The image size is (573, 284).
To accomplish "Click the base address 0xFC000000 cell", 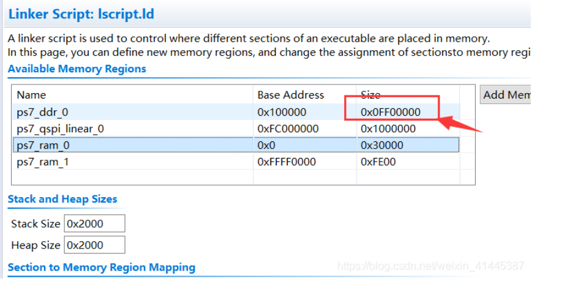I will 288,129.
